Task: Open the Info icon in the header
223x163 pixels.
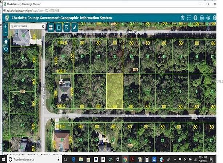Action: tap(195, 18)
